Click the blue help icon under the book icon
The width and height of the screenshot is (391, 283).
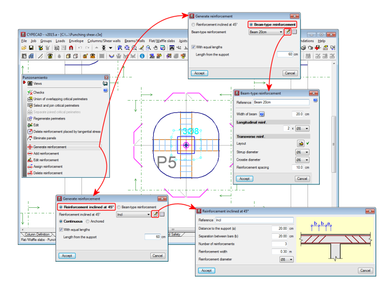click(x=105, y=90)
